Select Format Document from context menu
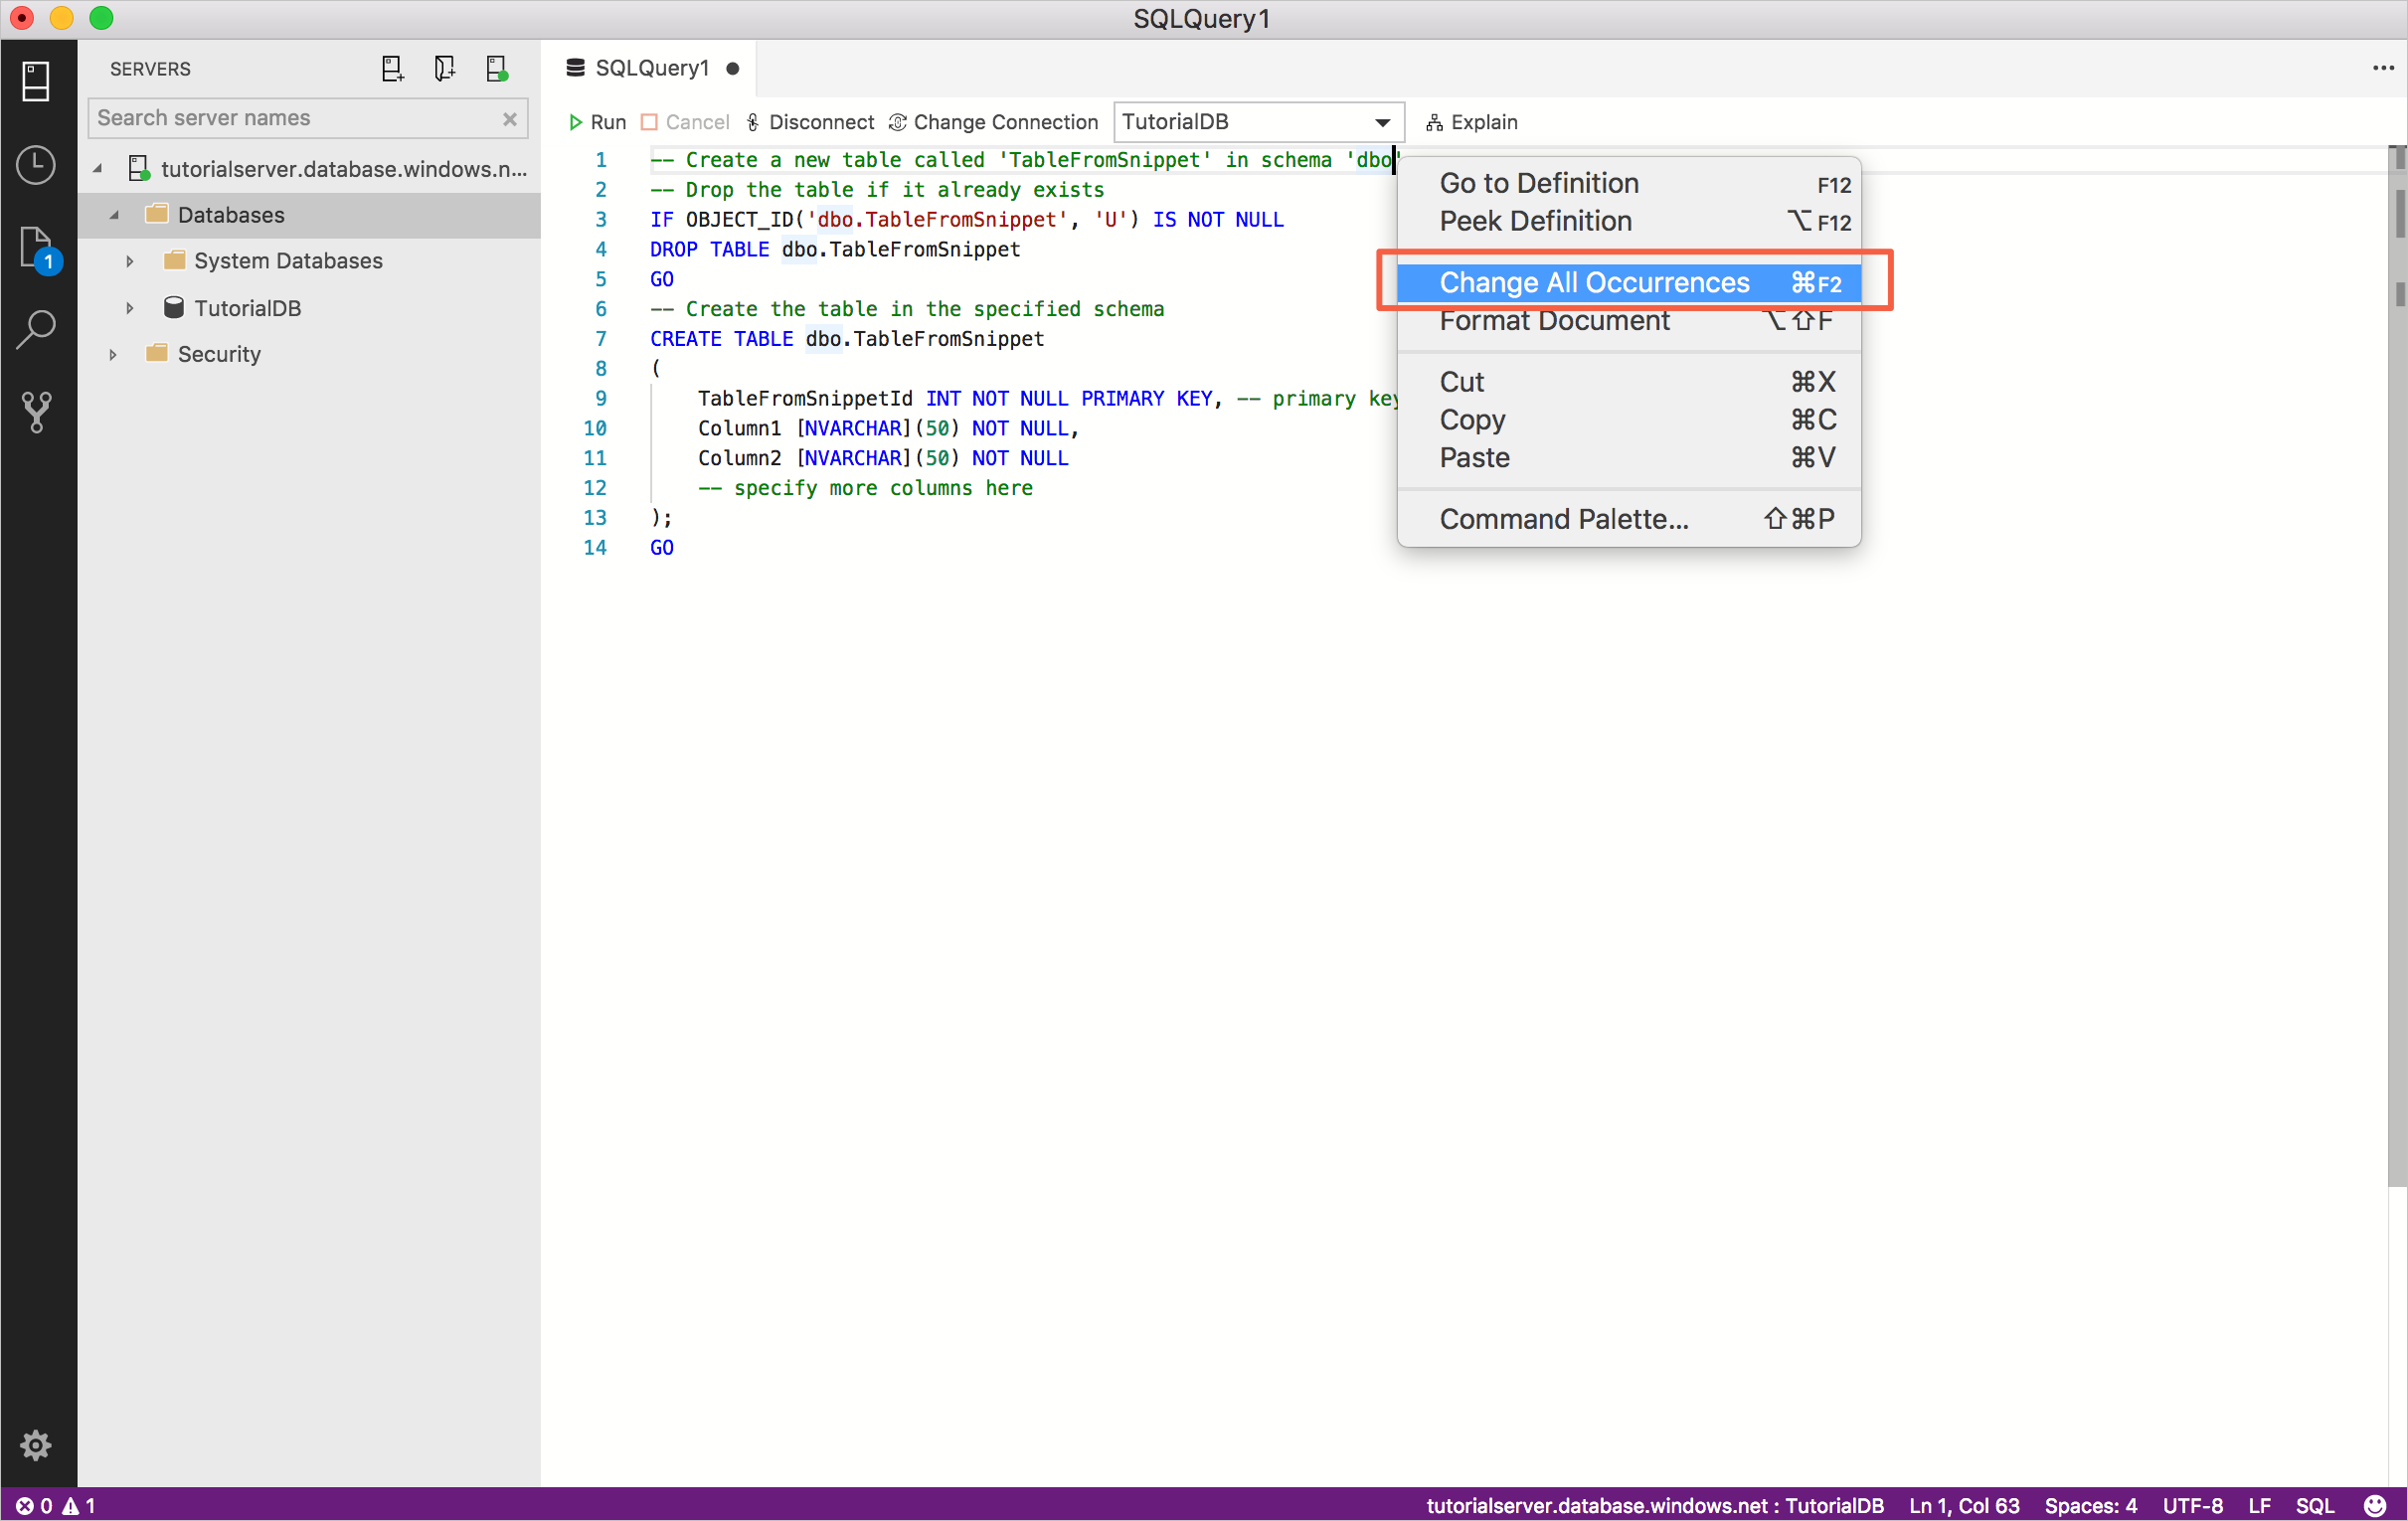Image resolution: width=2408 pixels, height=1521 pixels. tap(1553, 321)
